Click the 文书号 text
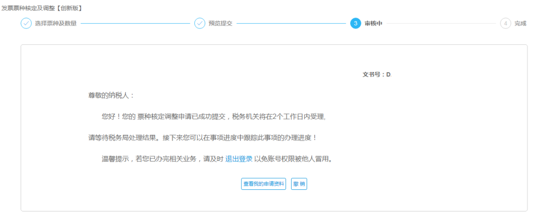 [x=377, y=74]
